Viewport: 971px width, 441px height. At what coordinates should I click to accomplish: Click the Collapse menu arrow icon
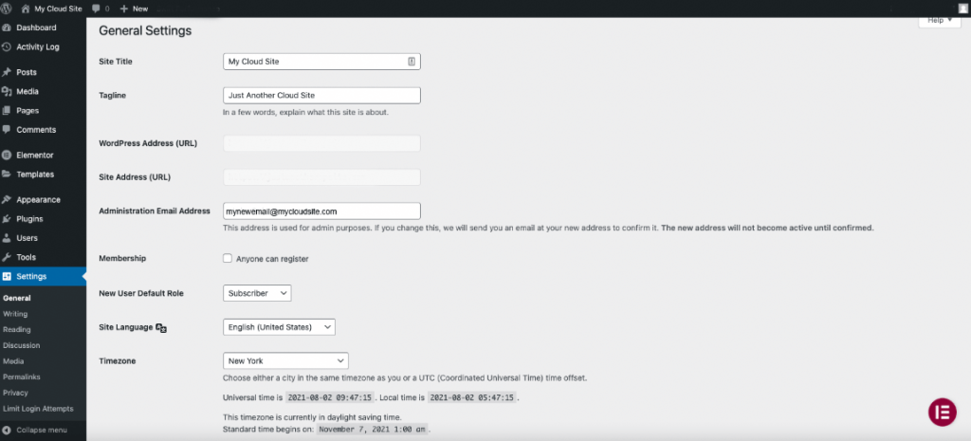[7, 430]
